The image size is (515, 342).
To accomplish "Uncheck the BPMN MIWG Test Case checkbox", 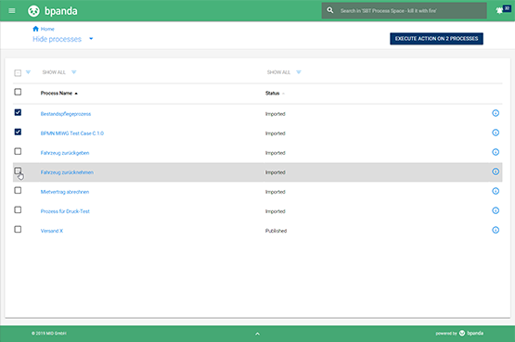I will click(x=18, y=132).
